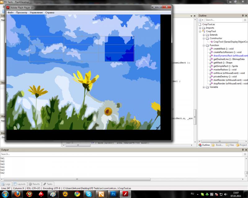Select createRectsResizers function in Outline
This screenshot has height=198, width=248.
[x=227, y=52]
